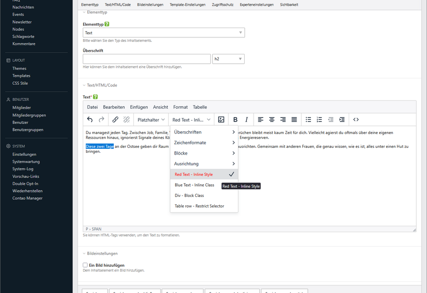427x293 pixels.
Task: Toggle italic formatting
Action: [246, 119]
